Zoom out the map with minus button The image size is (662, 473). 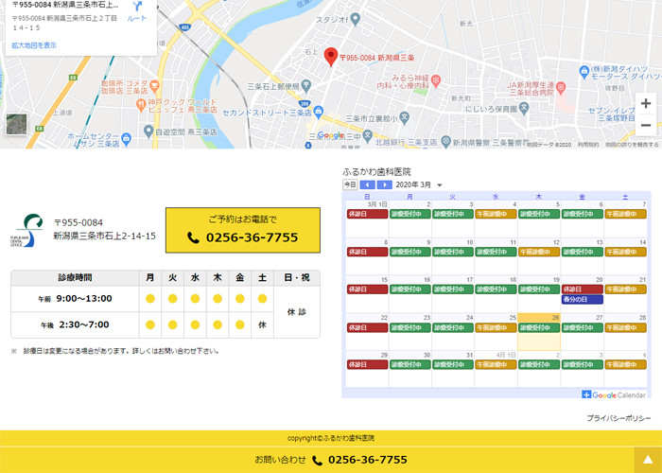(x=646, y=125)
